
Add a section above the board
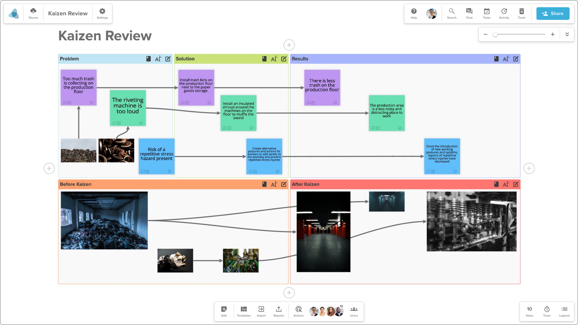point(289,45)
